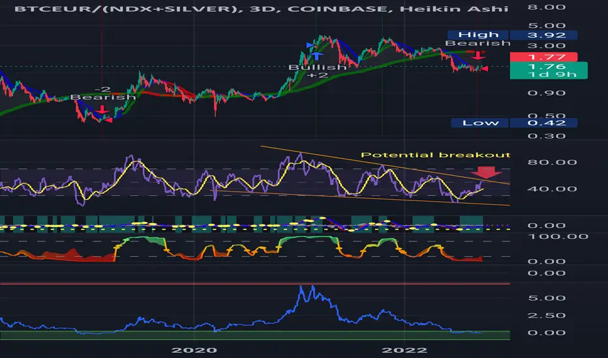Click the 2020 time axis label
608x358 pixels.
pos(194,350)
